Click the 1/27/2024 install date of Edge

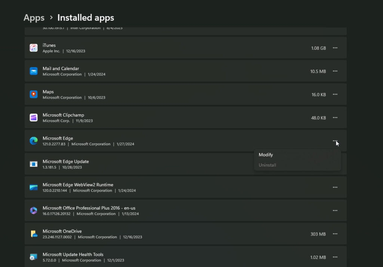[x=125, y=144]
